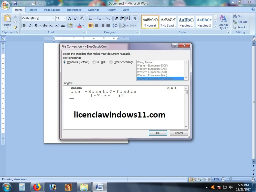Screen dimensions: 256x192
Task: Open Firefox from the taskbar
Action: click(x=37, y=187)
